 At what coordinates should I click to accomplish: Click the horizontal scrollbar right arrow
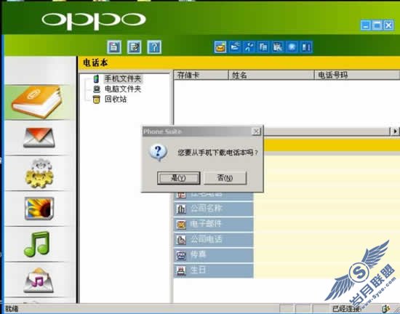[x=395, y=132]
